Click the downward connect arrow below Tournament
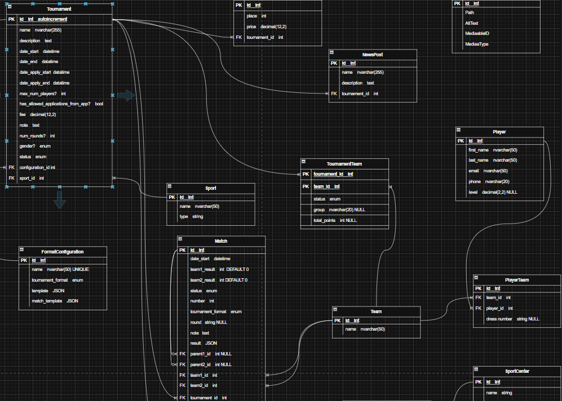 tap(60, 200)
